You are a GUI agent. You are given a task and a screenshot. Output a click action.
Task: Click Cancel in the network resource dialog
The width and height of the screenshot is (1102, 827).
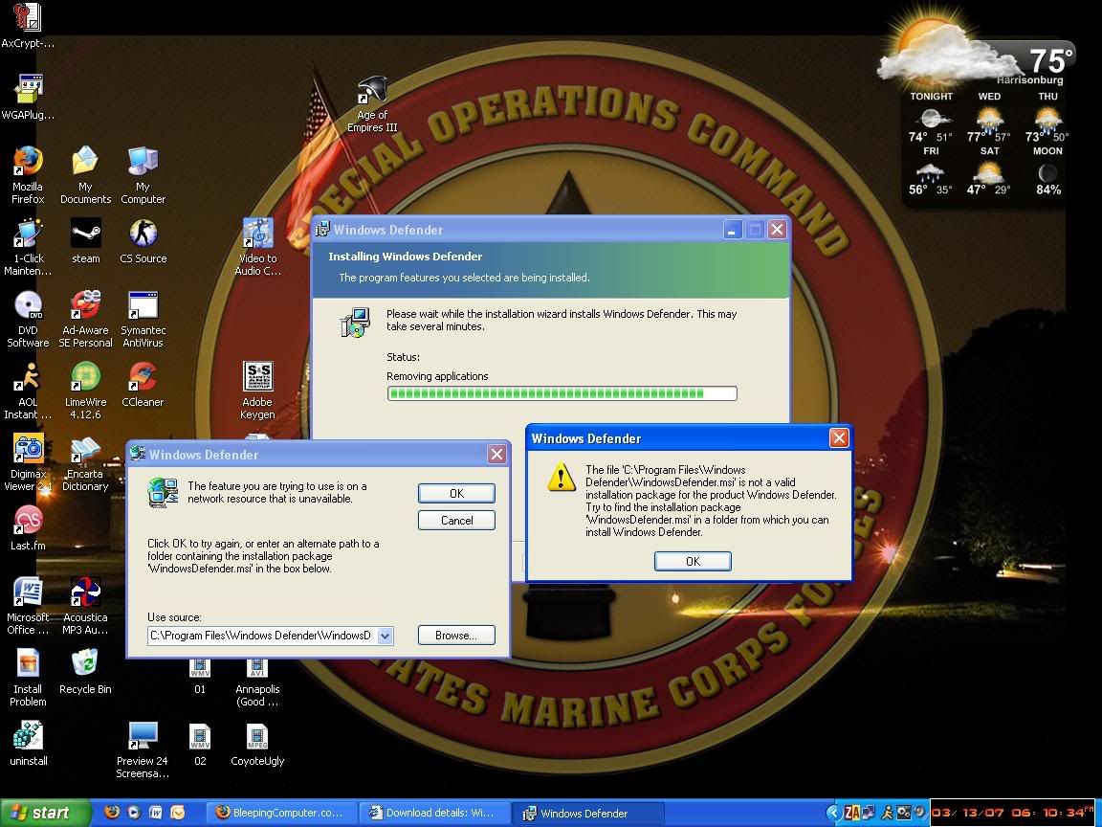457,521
